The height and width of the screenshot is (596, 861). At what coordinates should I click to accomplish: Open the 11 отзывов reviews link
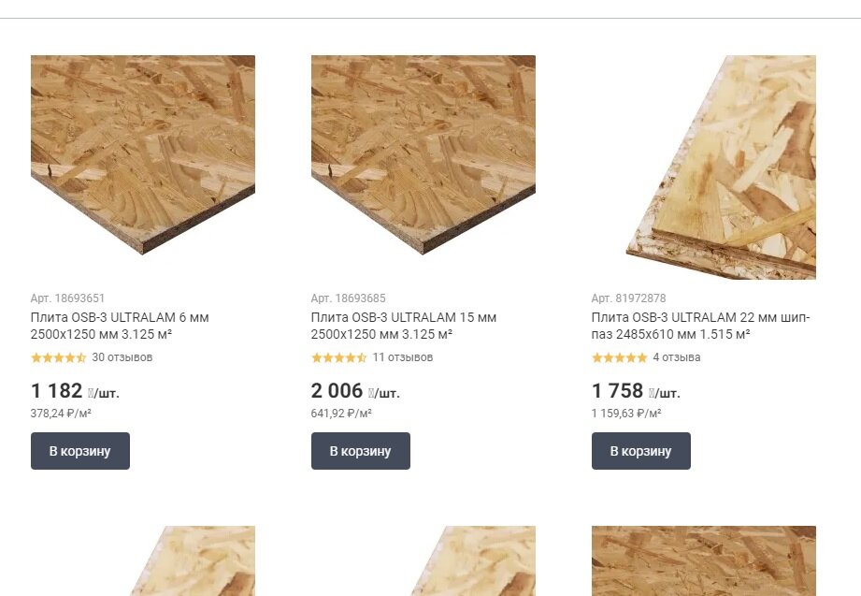pos(403,357)
